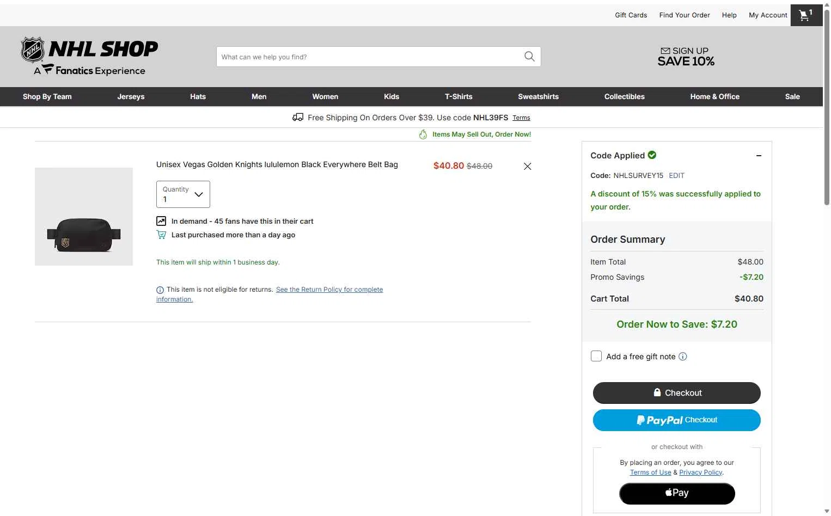Image resolution: width=831 pixels, height=516 pixels.
Task: Click the return policy info icon
Action: [x=160, y=290]
